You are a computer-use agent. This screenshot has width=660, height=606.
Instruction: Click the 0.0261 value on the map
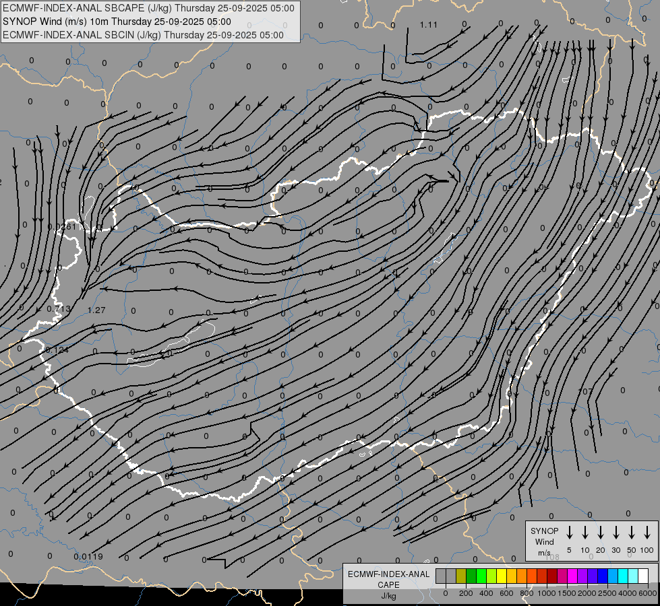[x=62, y=227]
